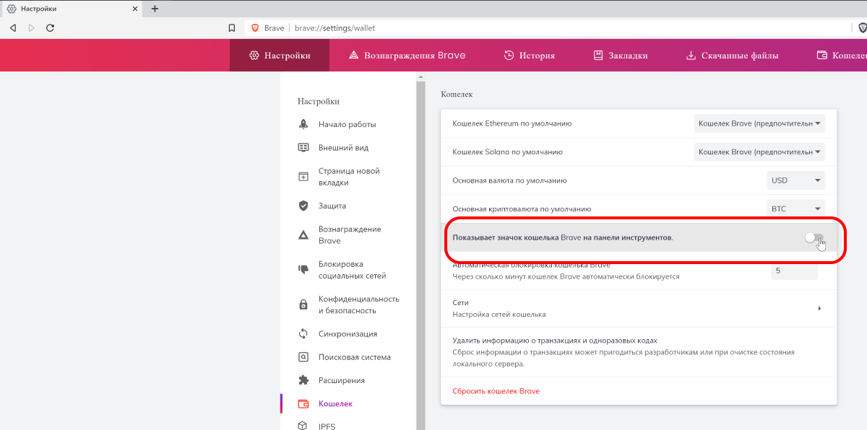867x430 pixels.
Task: Click the Внешний вид appearance icon
Action: point(303,147)
